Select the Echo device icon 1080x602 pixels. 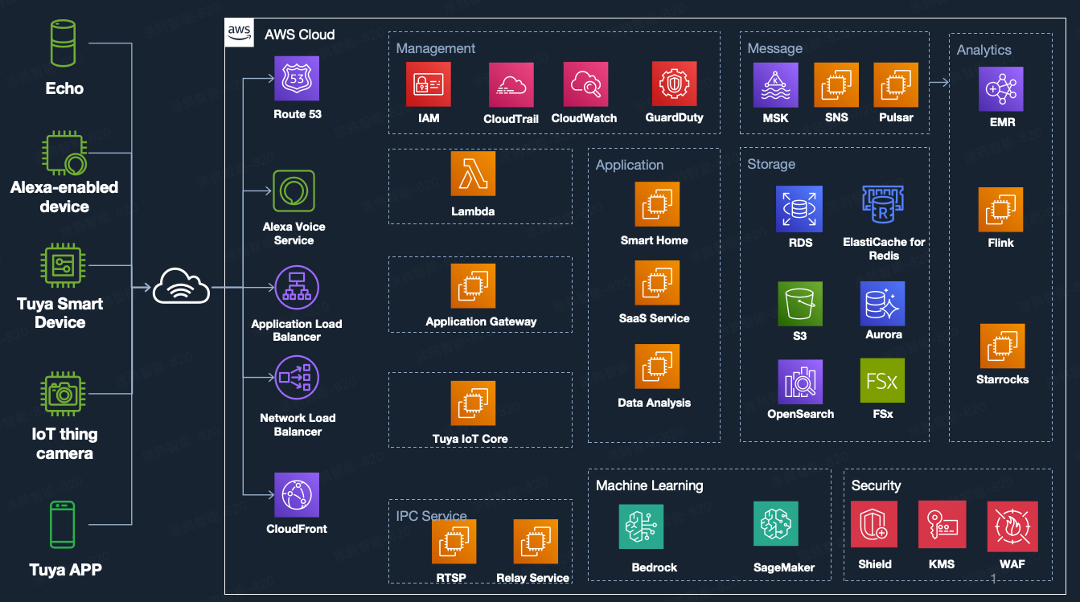64,43
